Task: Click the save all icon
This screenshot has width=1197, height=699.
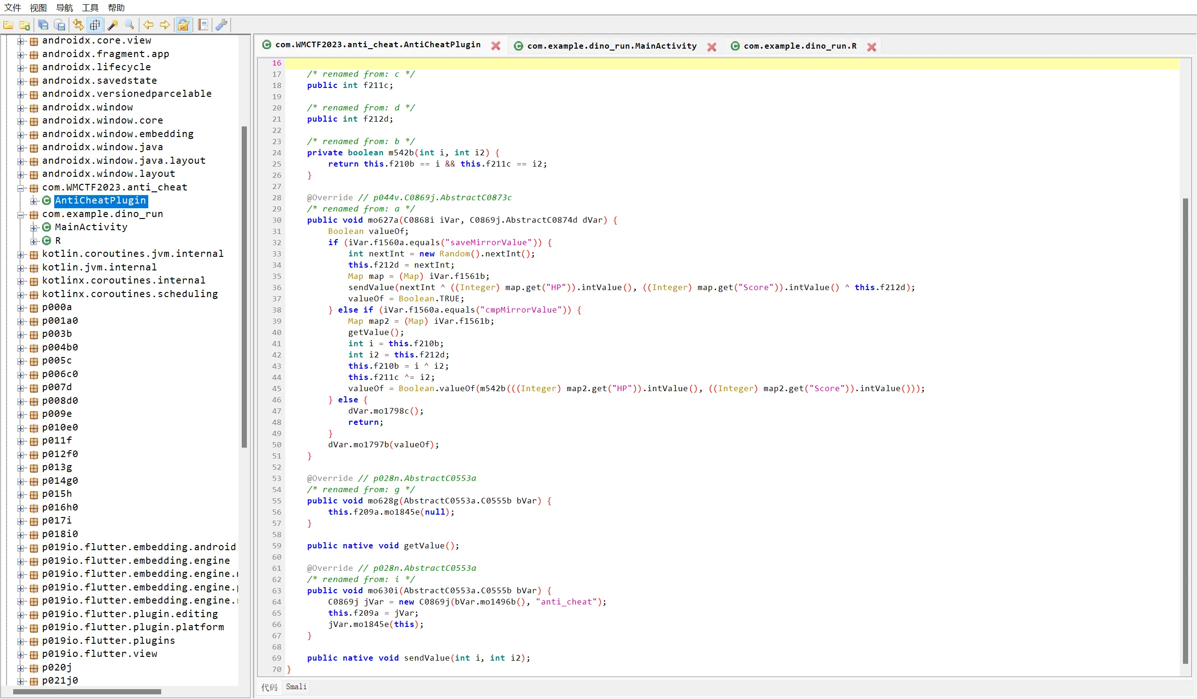Action: 43,25
